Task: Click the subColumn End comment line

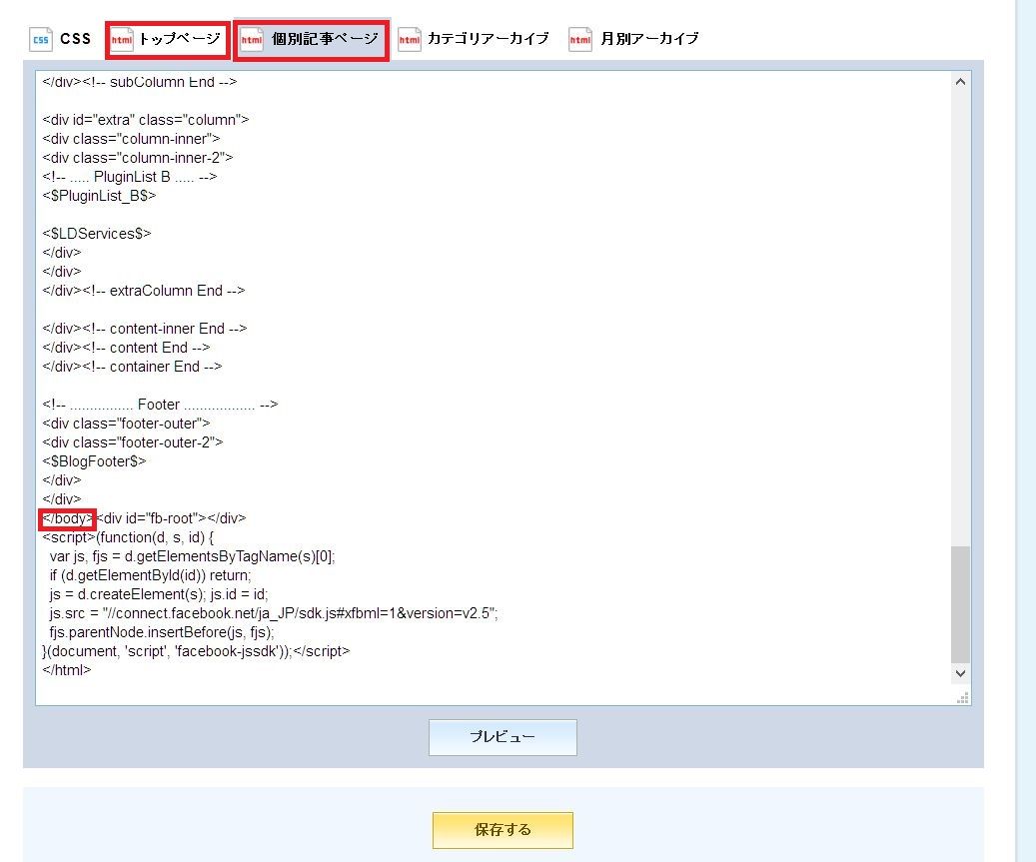Action: pyautogui.click(x=140, y=82)
